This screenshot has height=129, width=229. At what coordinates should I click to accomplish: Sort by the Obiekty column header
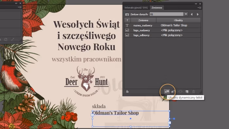[178, 20]
